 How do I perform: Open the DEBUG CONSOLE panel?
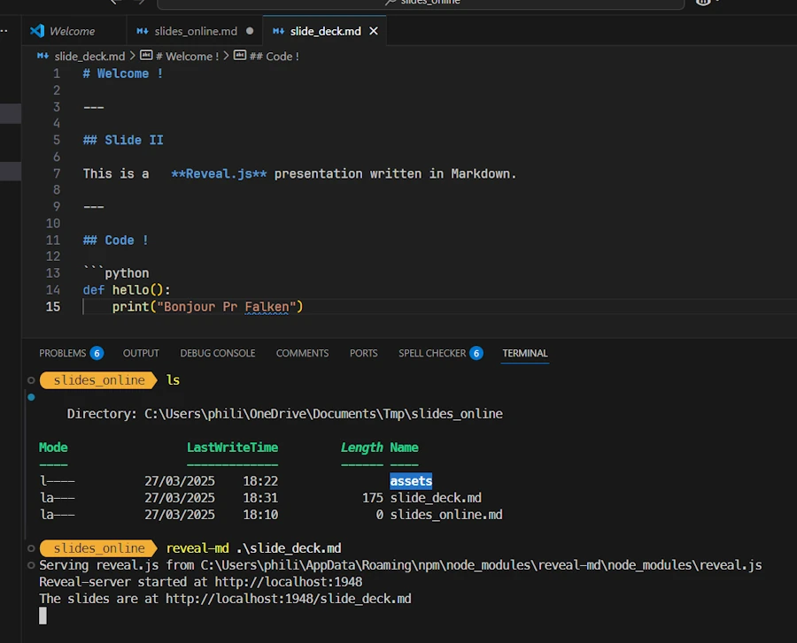(x=218, y=353)
